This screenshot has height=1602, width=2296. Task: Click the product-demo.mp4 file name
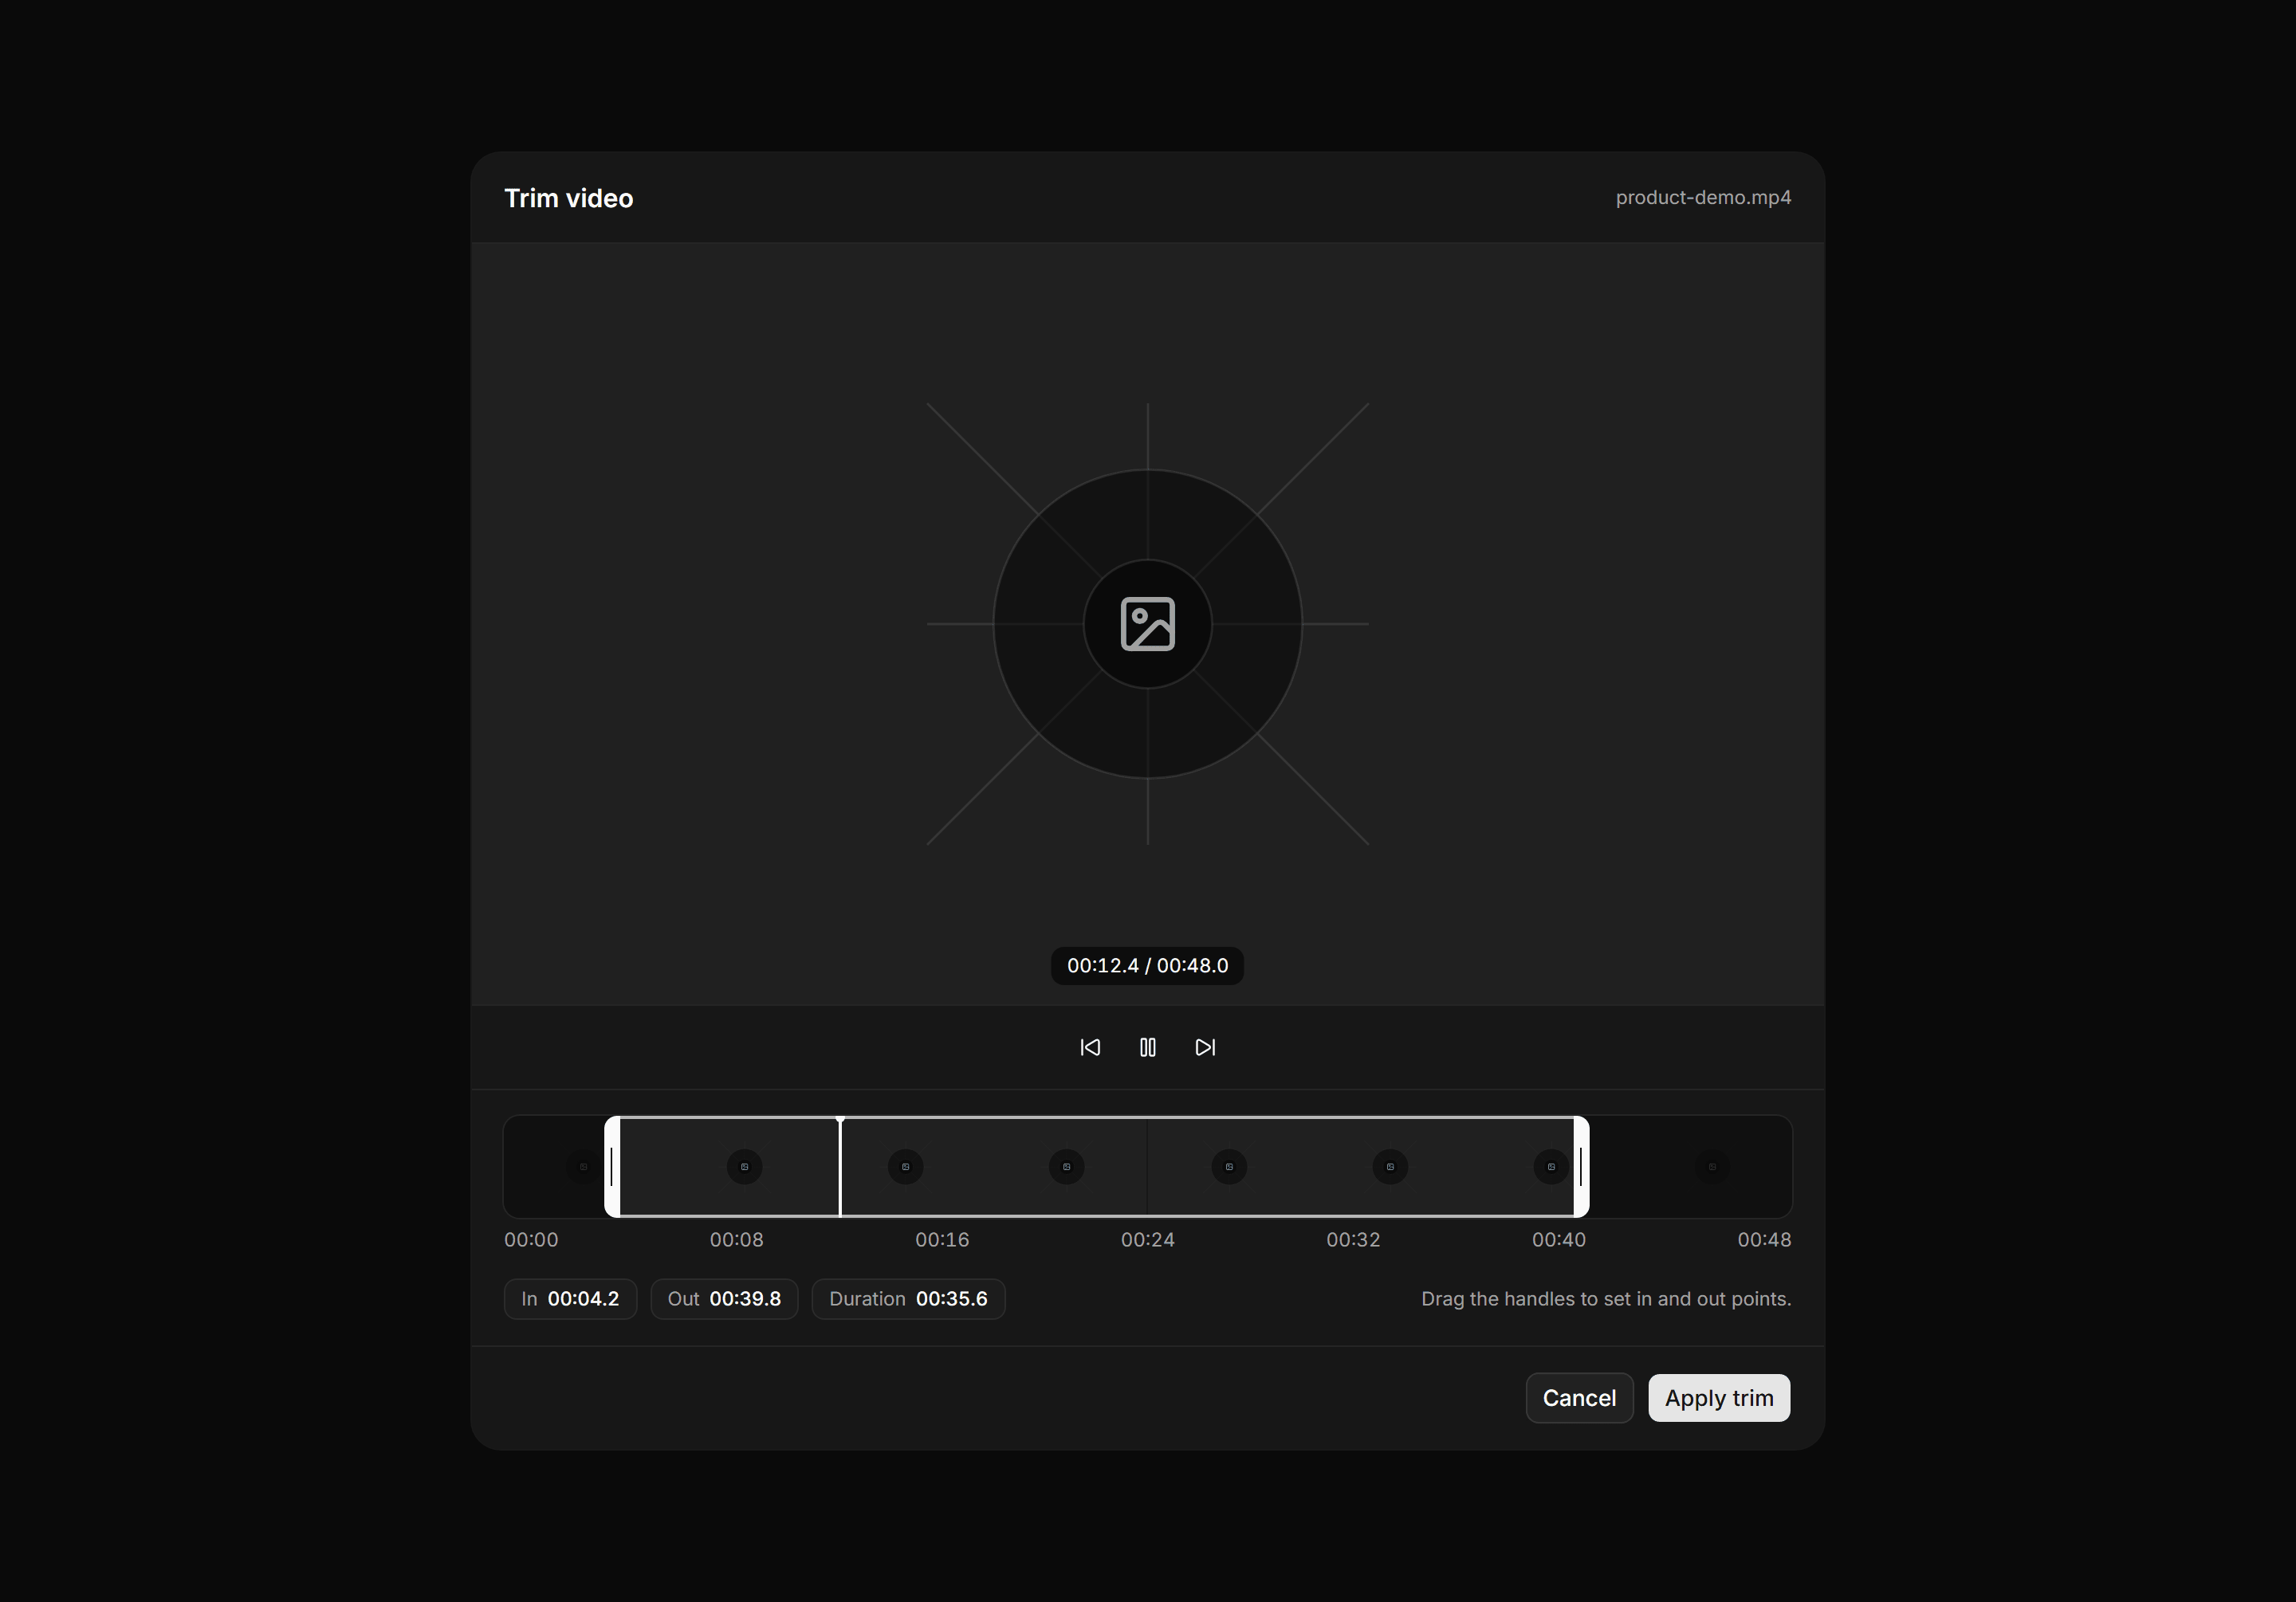1703,197
